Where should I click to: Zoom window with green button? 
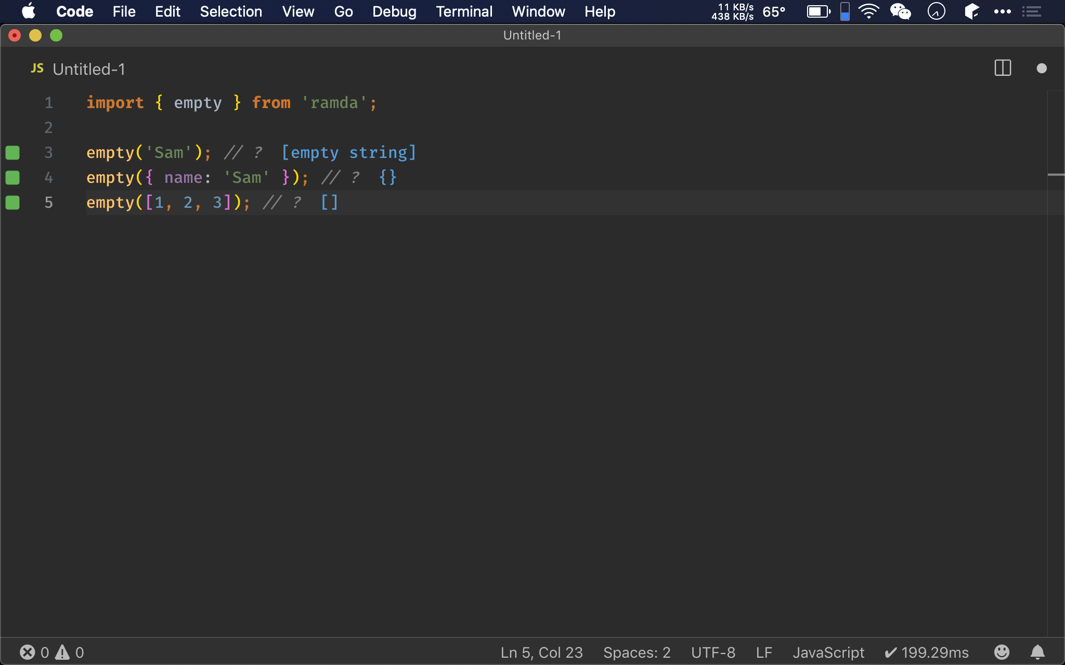point(56,35)
